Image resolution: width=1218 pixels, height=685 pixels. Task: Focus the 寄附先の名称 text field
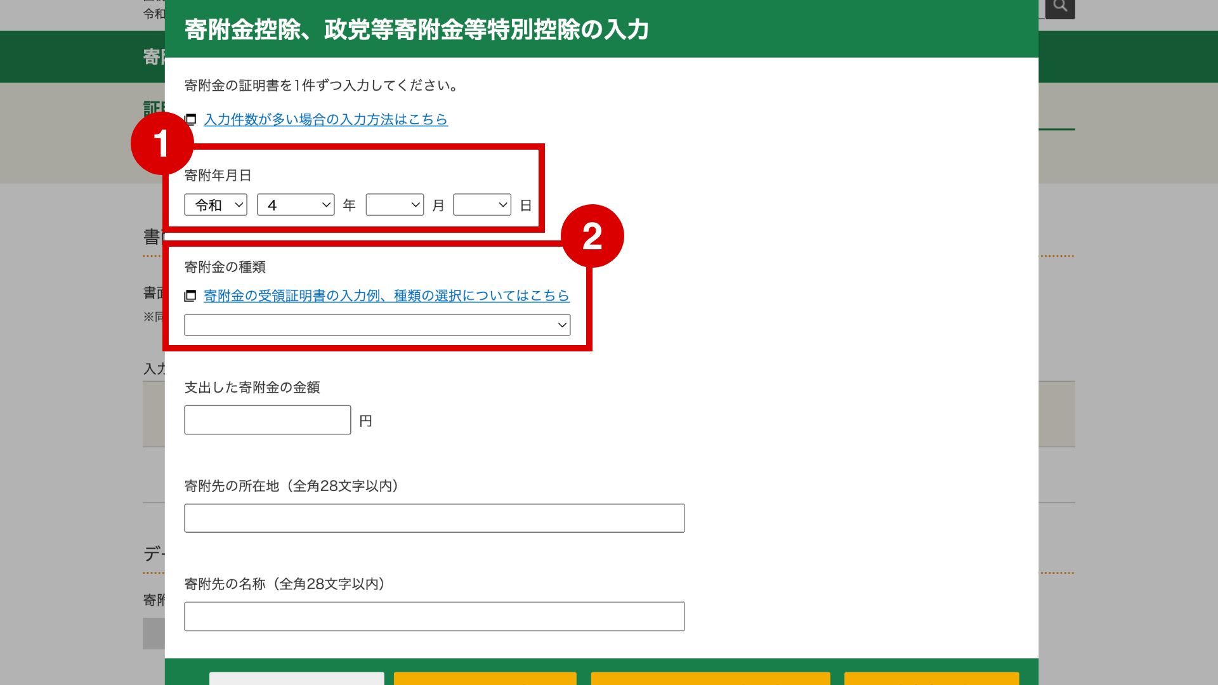[x=434, y=616]
